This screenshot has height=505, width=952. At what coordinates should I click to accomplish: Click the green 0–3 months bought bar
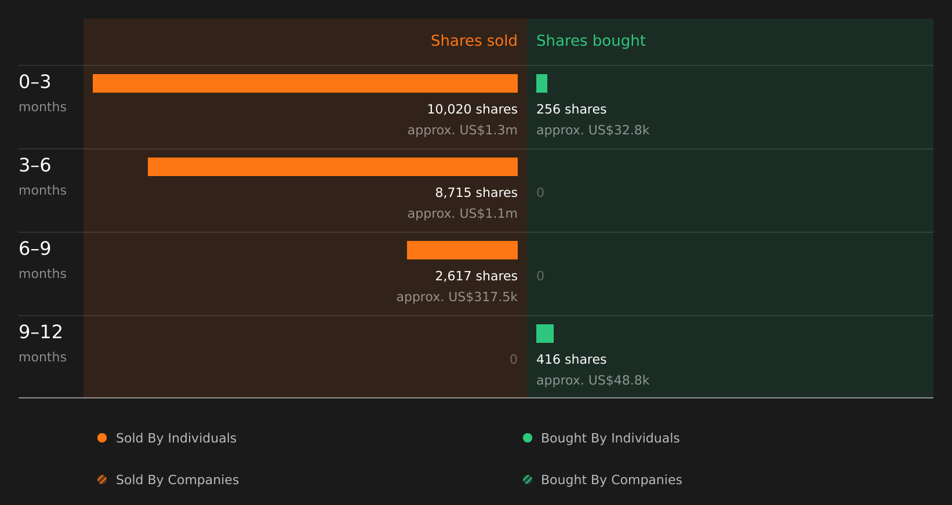pos(542,83)
